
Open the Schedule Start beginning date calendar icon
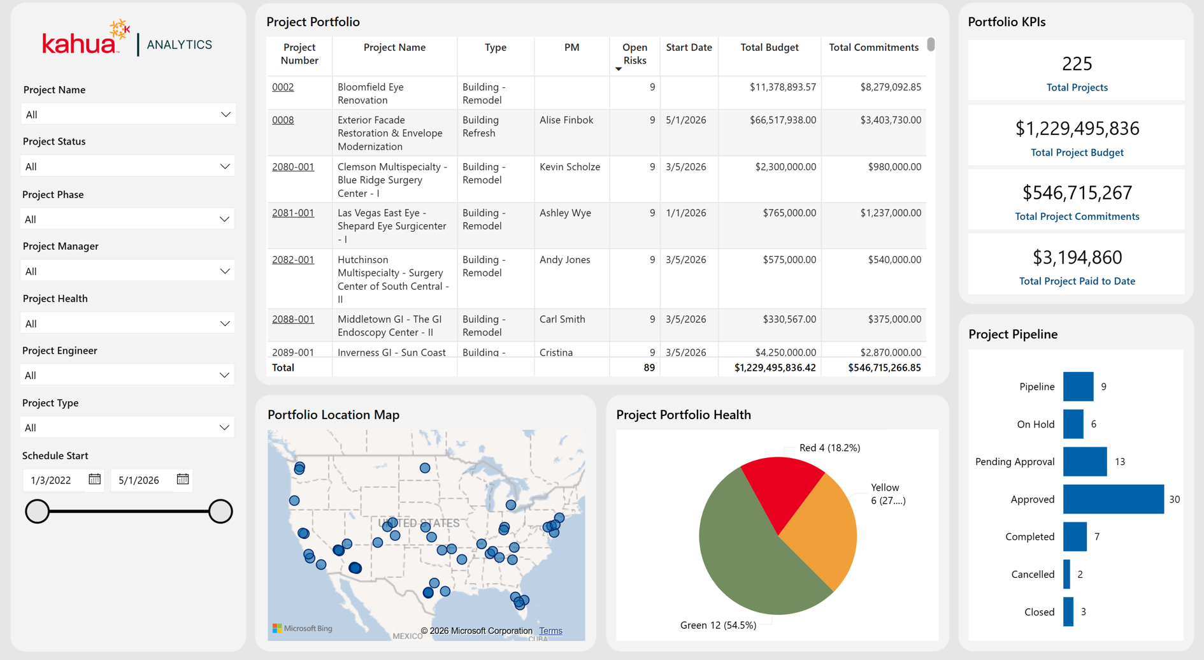coord(94,479)
